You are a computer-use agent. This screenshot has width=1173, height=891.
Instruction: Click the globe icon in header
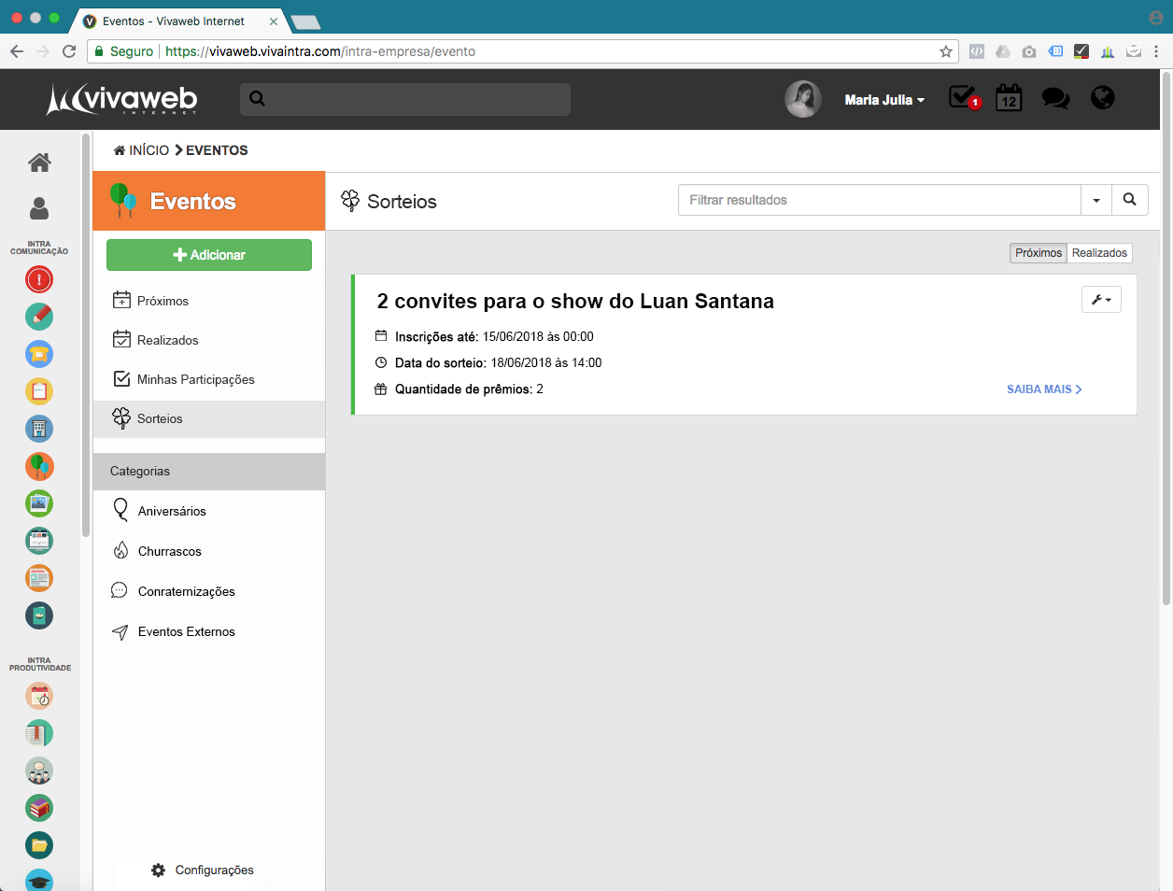(x=1103, y=97)
